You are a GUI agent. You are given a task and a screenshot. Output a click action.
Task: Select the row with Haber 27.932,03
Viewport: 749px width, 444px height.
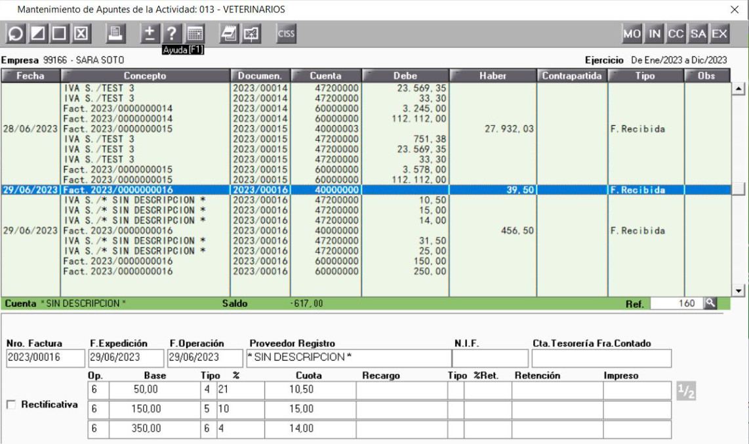(x=366, y=129)
